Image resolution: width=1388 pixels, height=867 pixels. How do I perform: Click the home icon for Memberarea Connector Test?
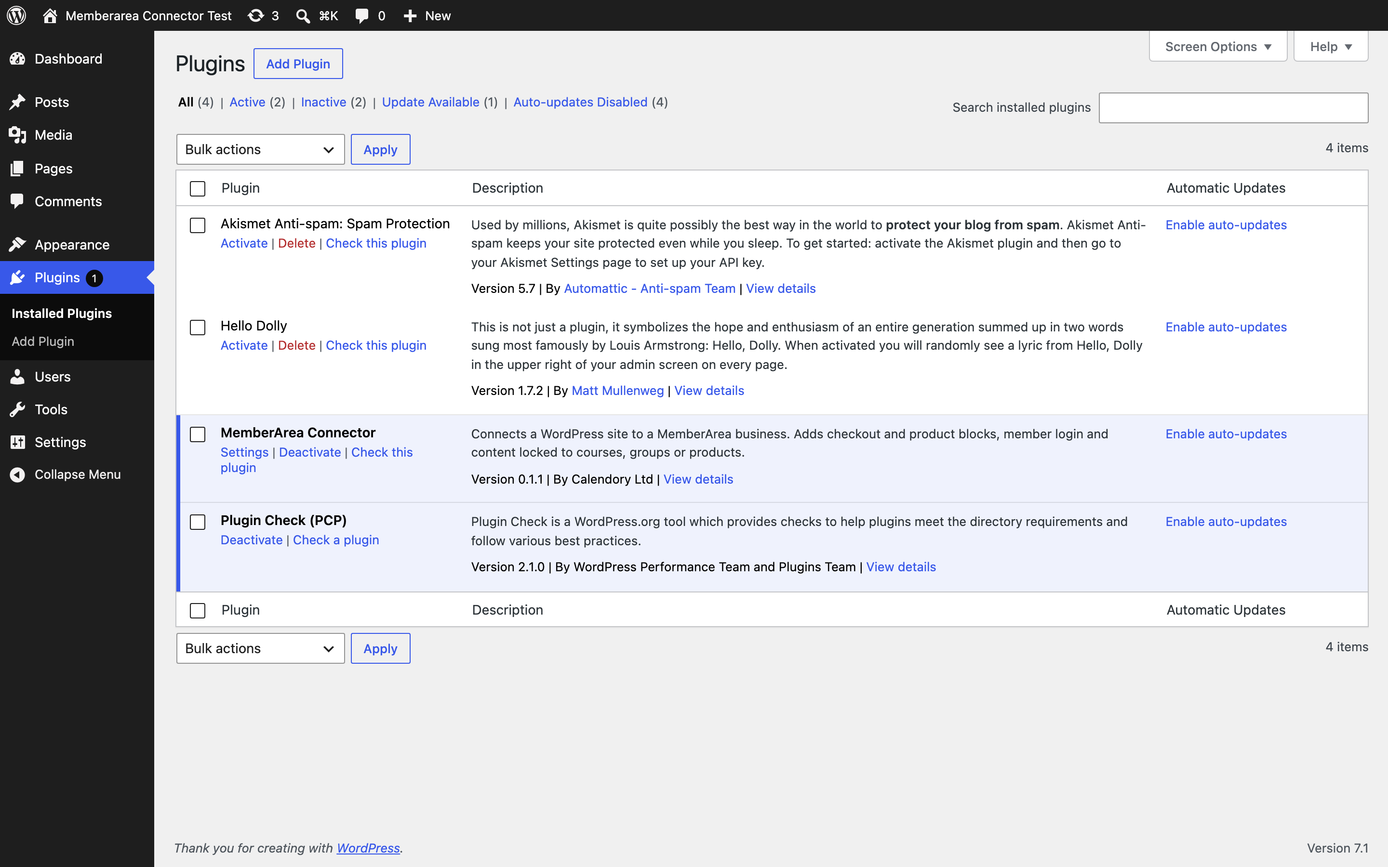50,15
